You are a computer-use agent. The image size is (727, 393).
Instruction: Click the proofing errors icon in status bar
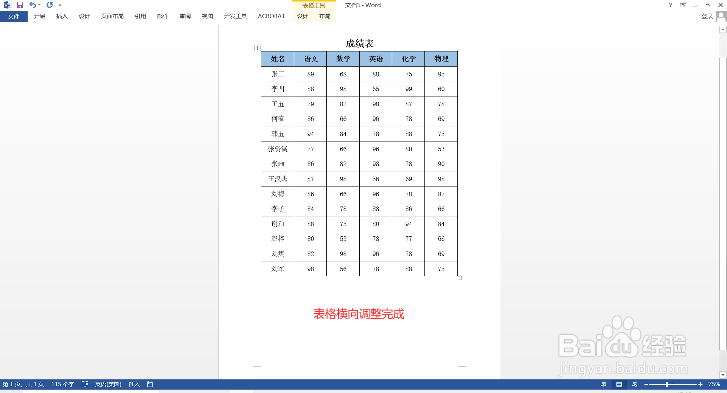click(85, 384)
